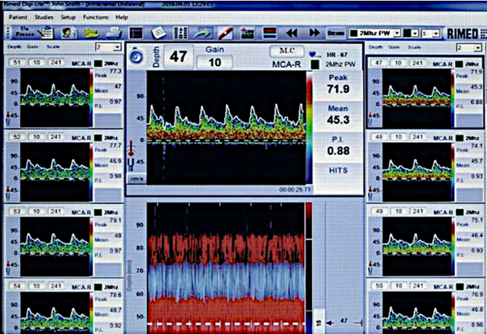Click the printer icon in toolbar
487x334 pixels.
point(114,32)
